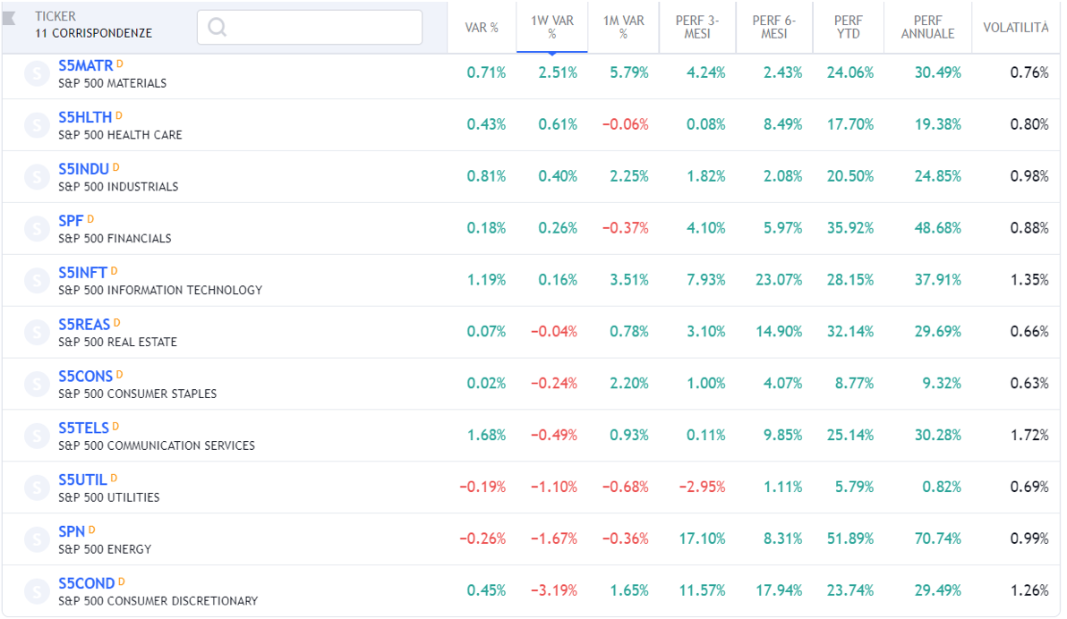Click the S5COND round logo icon
This screenshot has width=1067, height=619.
tap(37, 591)
